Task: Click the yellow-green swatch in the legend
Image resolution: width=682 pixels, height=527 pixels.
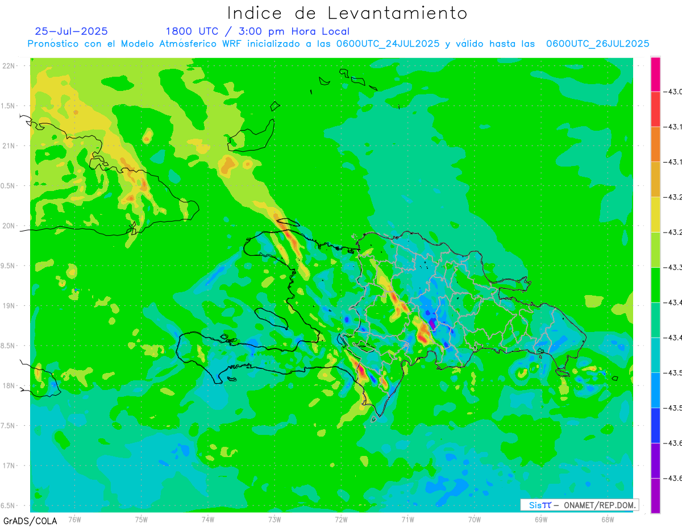Action: (655, 250)
